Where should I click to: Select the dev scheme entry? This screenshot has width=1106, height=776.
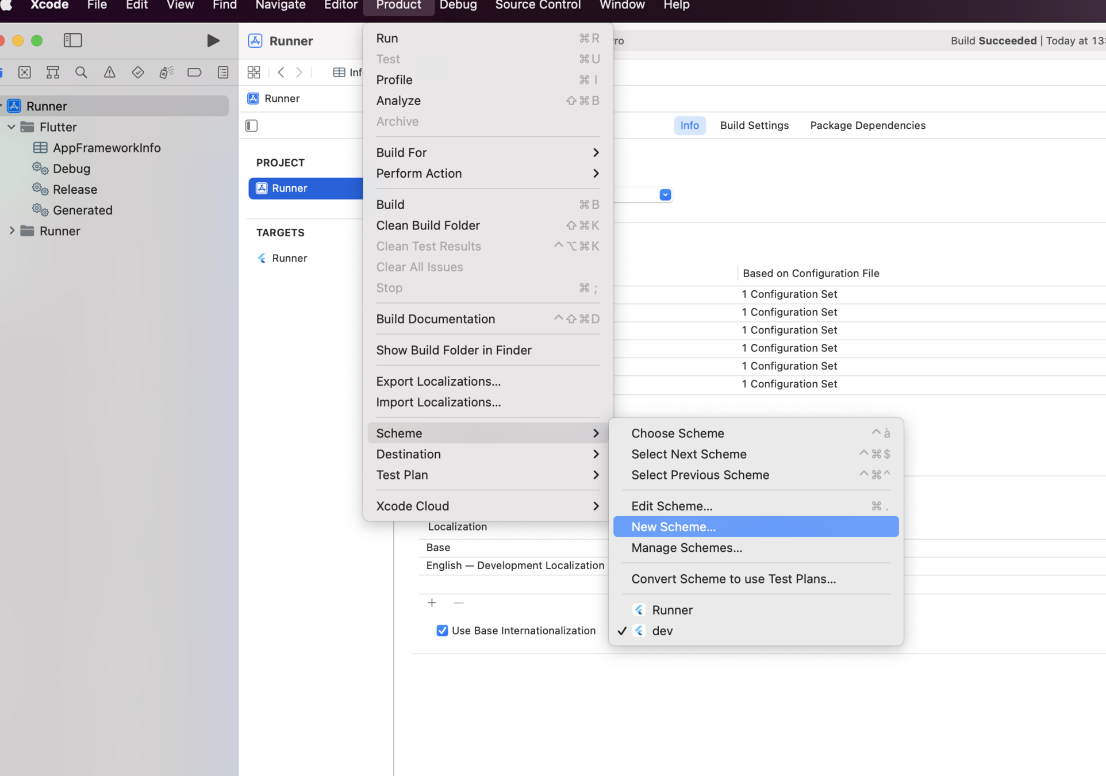(x=662, y=631)
